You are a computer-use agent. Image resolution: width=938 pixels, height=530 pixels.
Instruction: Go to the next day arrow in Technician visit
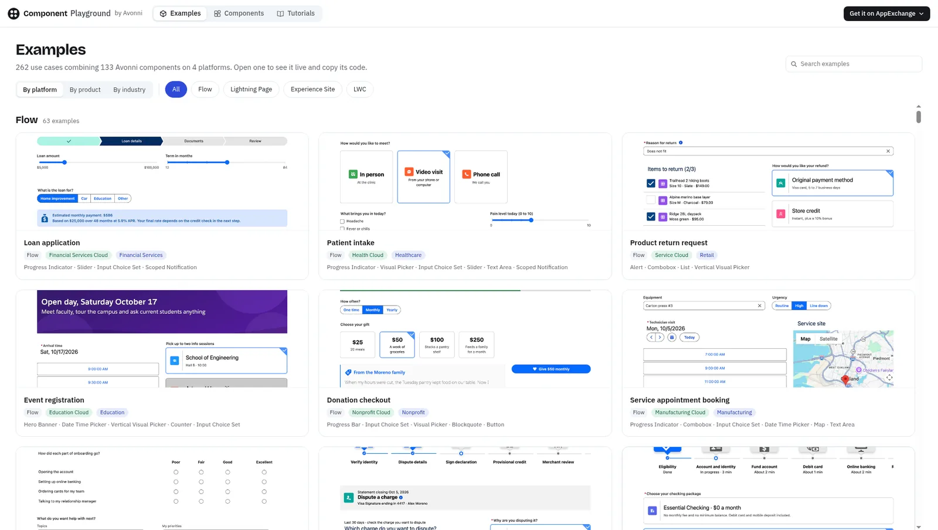point(660,337)
